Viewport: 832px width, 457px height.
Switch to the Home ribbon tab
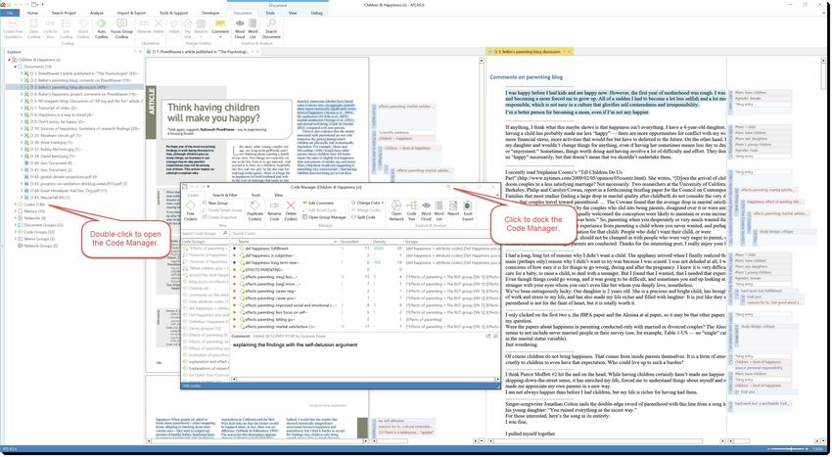(32, 13)
